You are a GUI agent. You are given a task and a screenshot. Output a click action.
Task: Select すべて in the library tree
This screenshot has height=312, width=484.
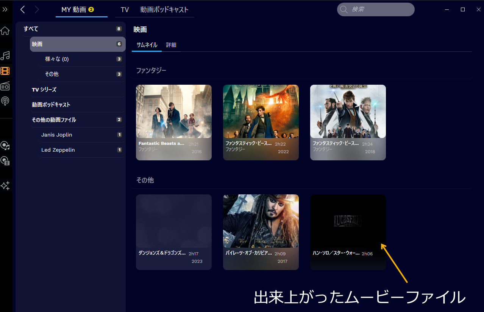click(71, 29)
